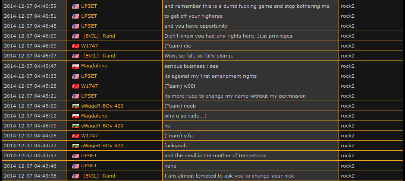Click the US flag beside -[EVIL]- Rand at 04:43:36
The image size is (405, 181).
coord(75,176)
